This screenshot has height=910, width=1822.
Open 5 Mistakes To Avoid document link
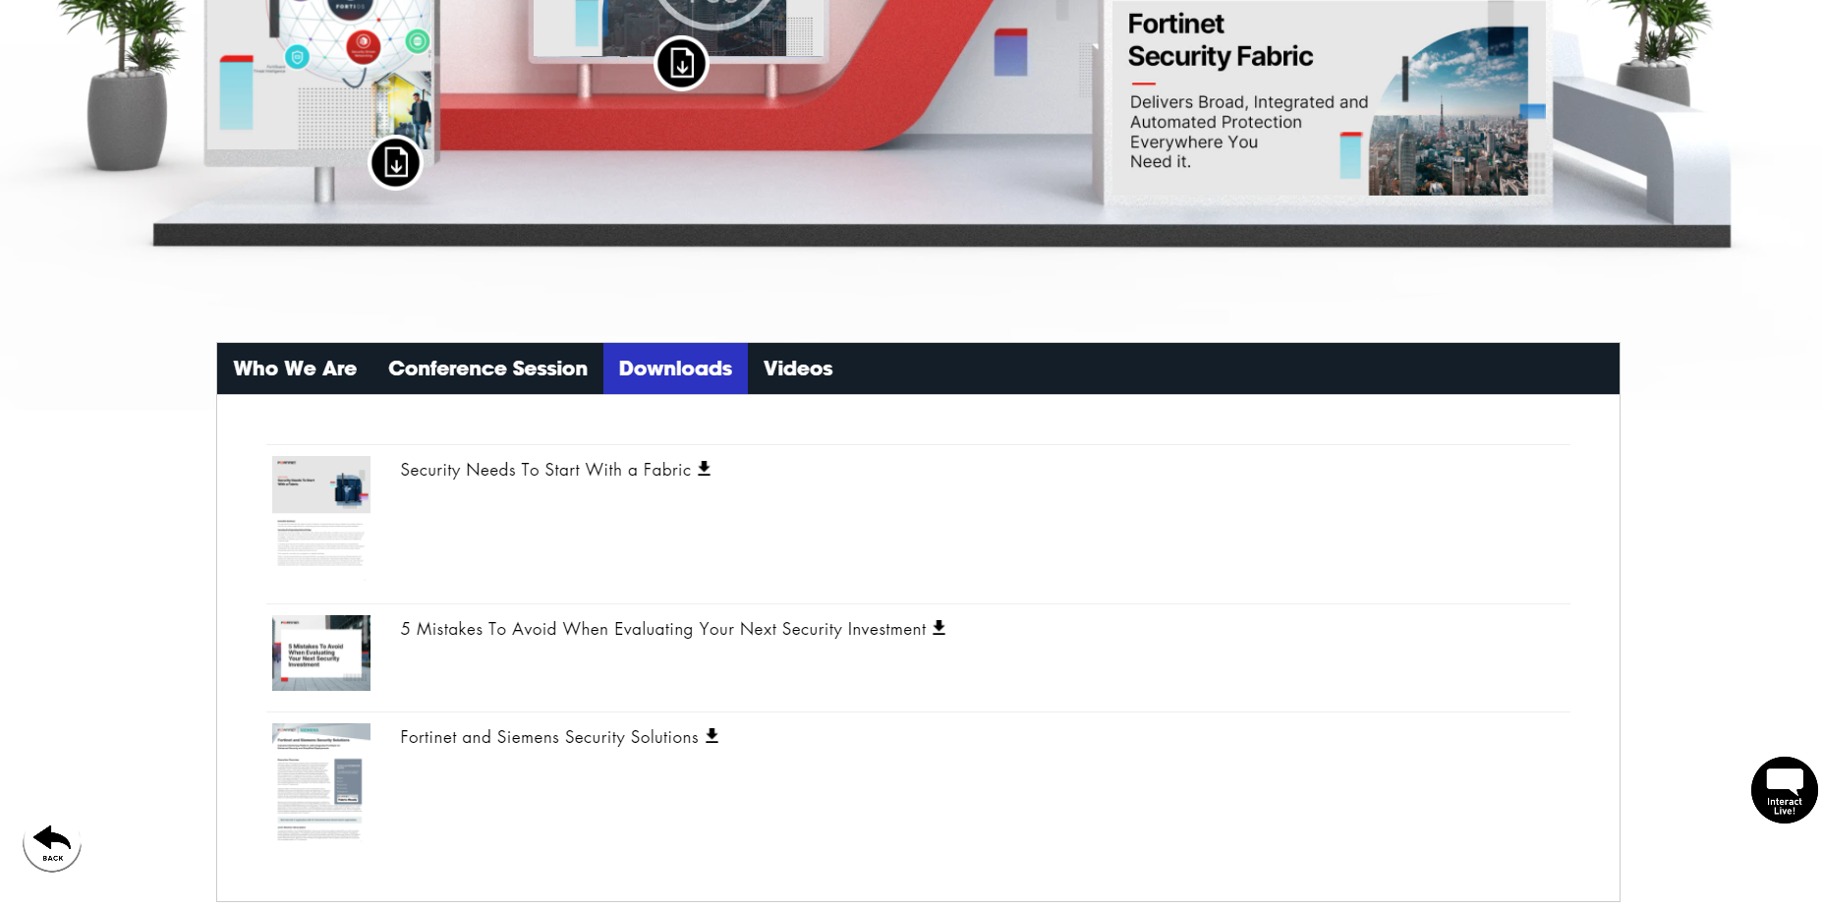point(663,629)
